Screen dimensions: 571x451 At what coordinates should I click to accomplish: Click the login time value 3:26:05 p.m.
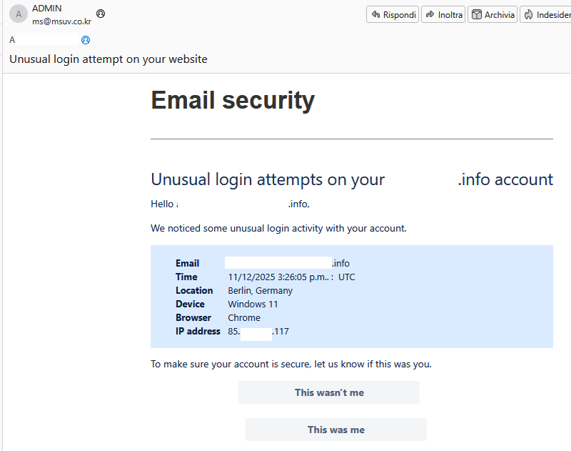point(291,277)
